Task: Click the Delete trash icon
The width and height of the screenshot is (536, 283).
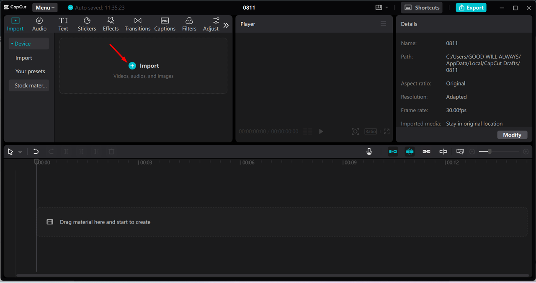Action: 111,152
